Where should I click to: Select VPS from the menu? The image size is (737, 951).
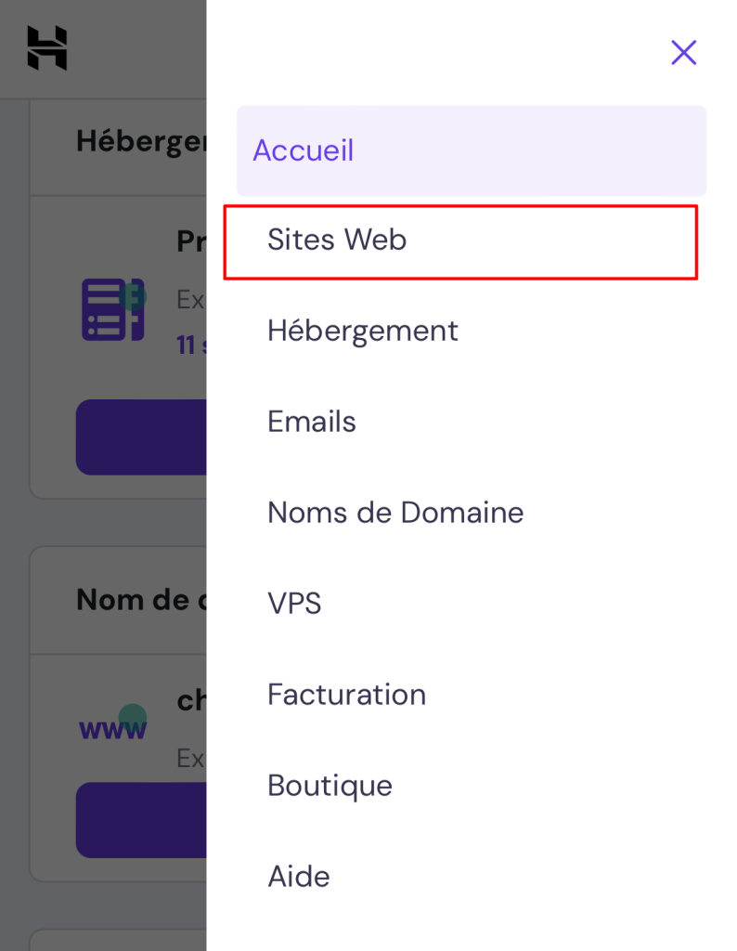(x=294, y=604)
